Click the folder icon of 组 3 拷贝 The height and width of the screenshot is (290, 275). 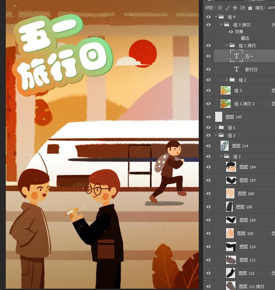[226, 24]
